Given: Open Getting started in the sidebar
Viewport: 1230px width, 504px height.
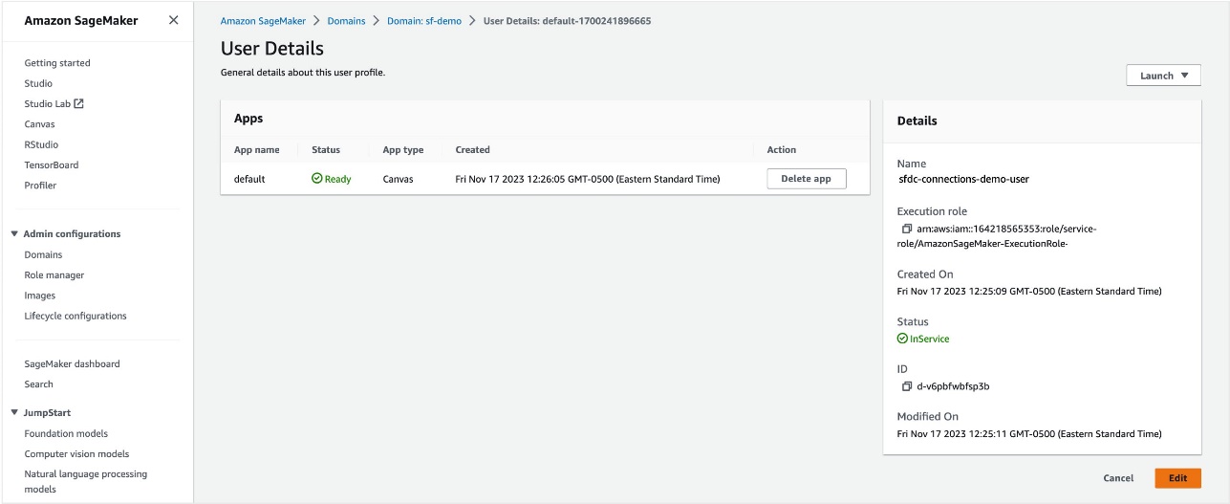Looking at the screenshot, I should coord(57,63).
